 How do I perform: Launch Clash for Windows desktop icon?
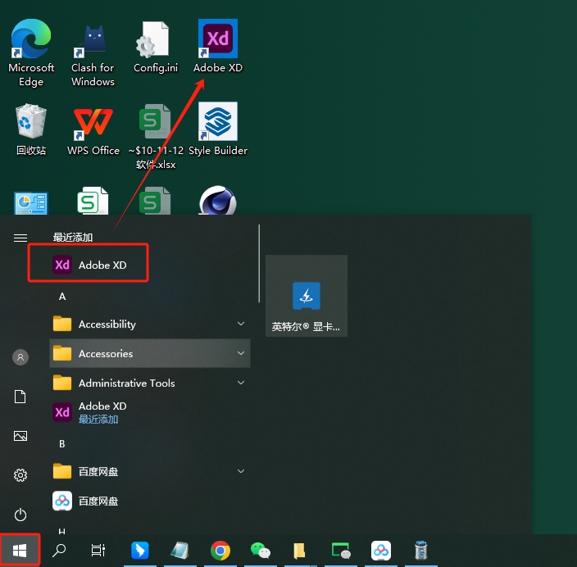93,55
